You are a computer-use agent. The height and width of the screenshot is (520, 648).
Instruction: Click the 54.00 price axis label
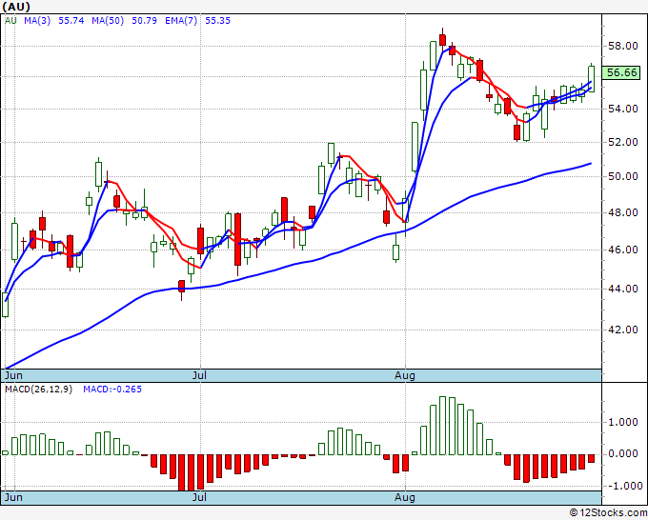623,109
